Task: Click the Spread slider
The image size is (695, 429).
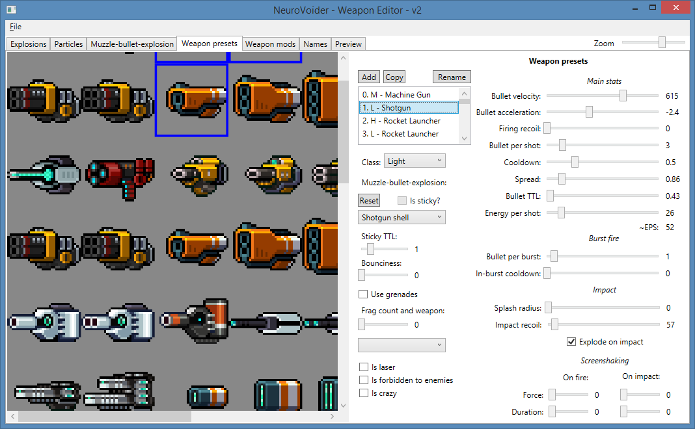Action: pos(603,179)
